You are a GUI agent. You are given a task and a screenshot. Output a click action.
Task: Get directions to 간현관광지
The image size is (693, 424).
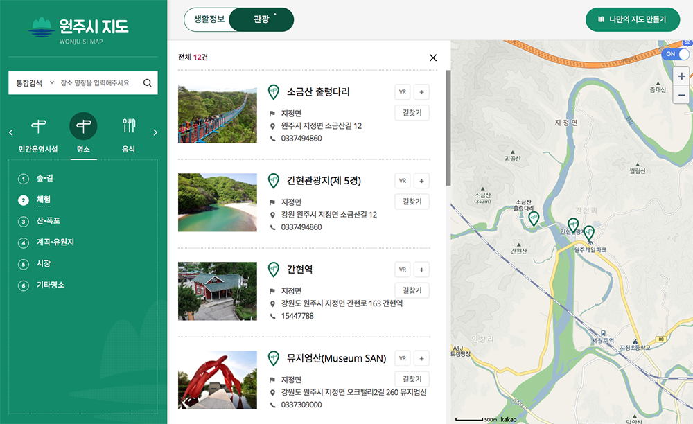pyautogui.click(x=412, y=202)
